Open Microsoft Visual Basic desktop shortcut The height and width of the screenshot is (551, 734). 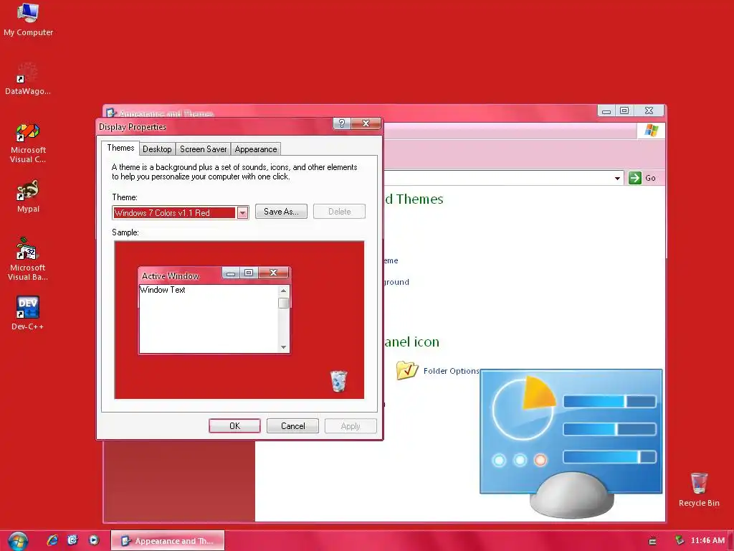[28, 259]
